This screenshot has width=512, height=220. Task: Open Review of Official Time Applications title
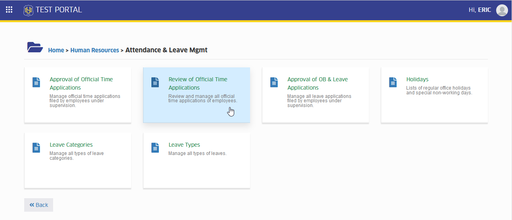[x=198, y=83]
